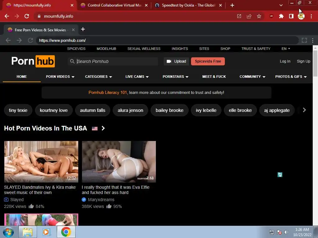
Task: Click the lock icon beside mournfully.info
Action: 39,16
